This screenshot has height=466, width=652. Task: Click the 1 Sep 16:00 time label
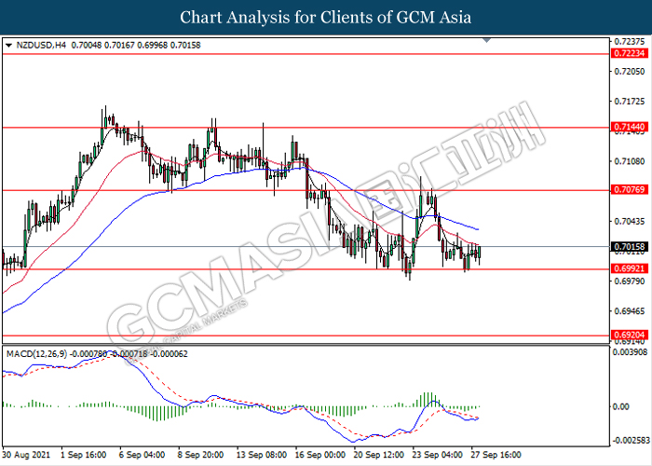point(83,455)
